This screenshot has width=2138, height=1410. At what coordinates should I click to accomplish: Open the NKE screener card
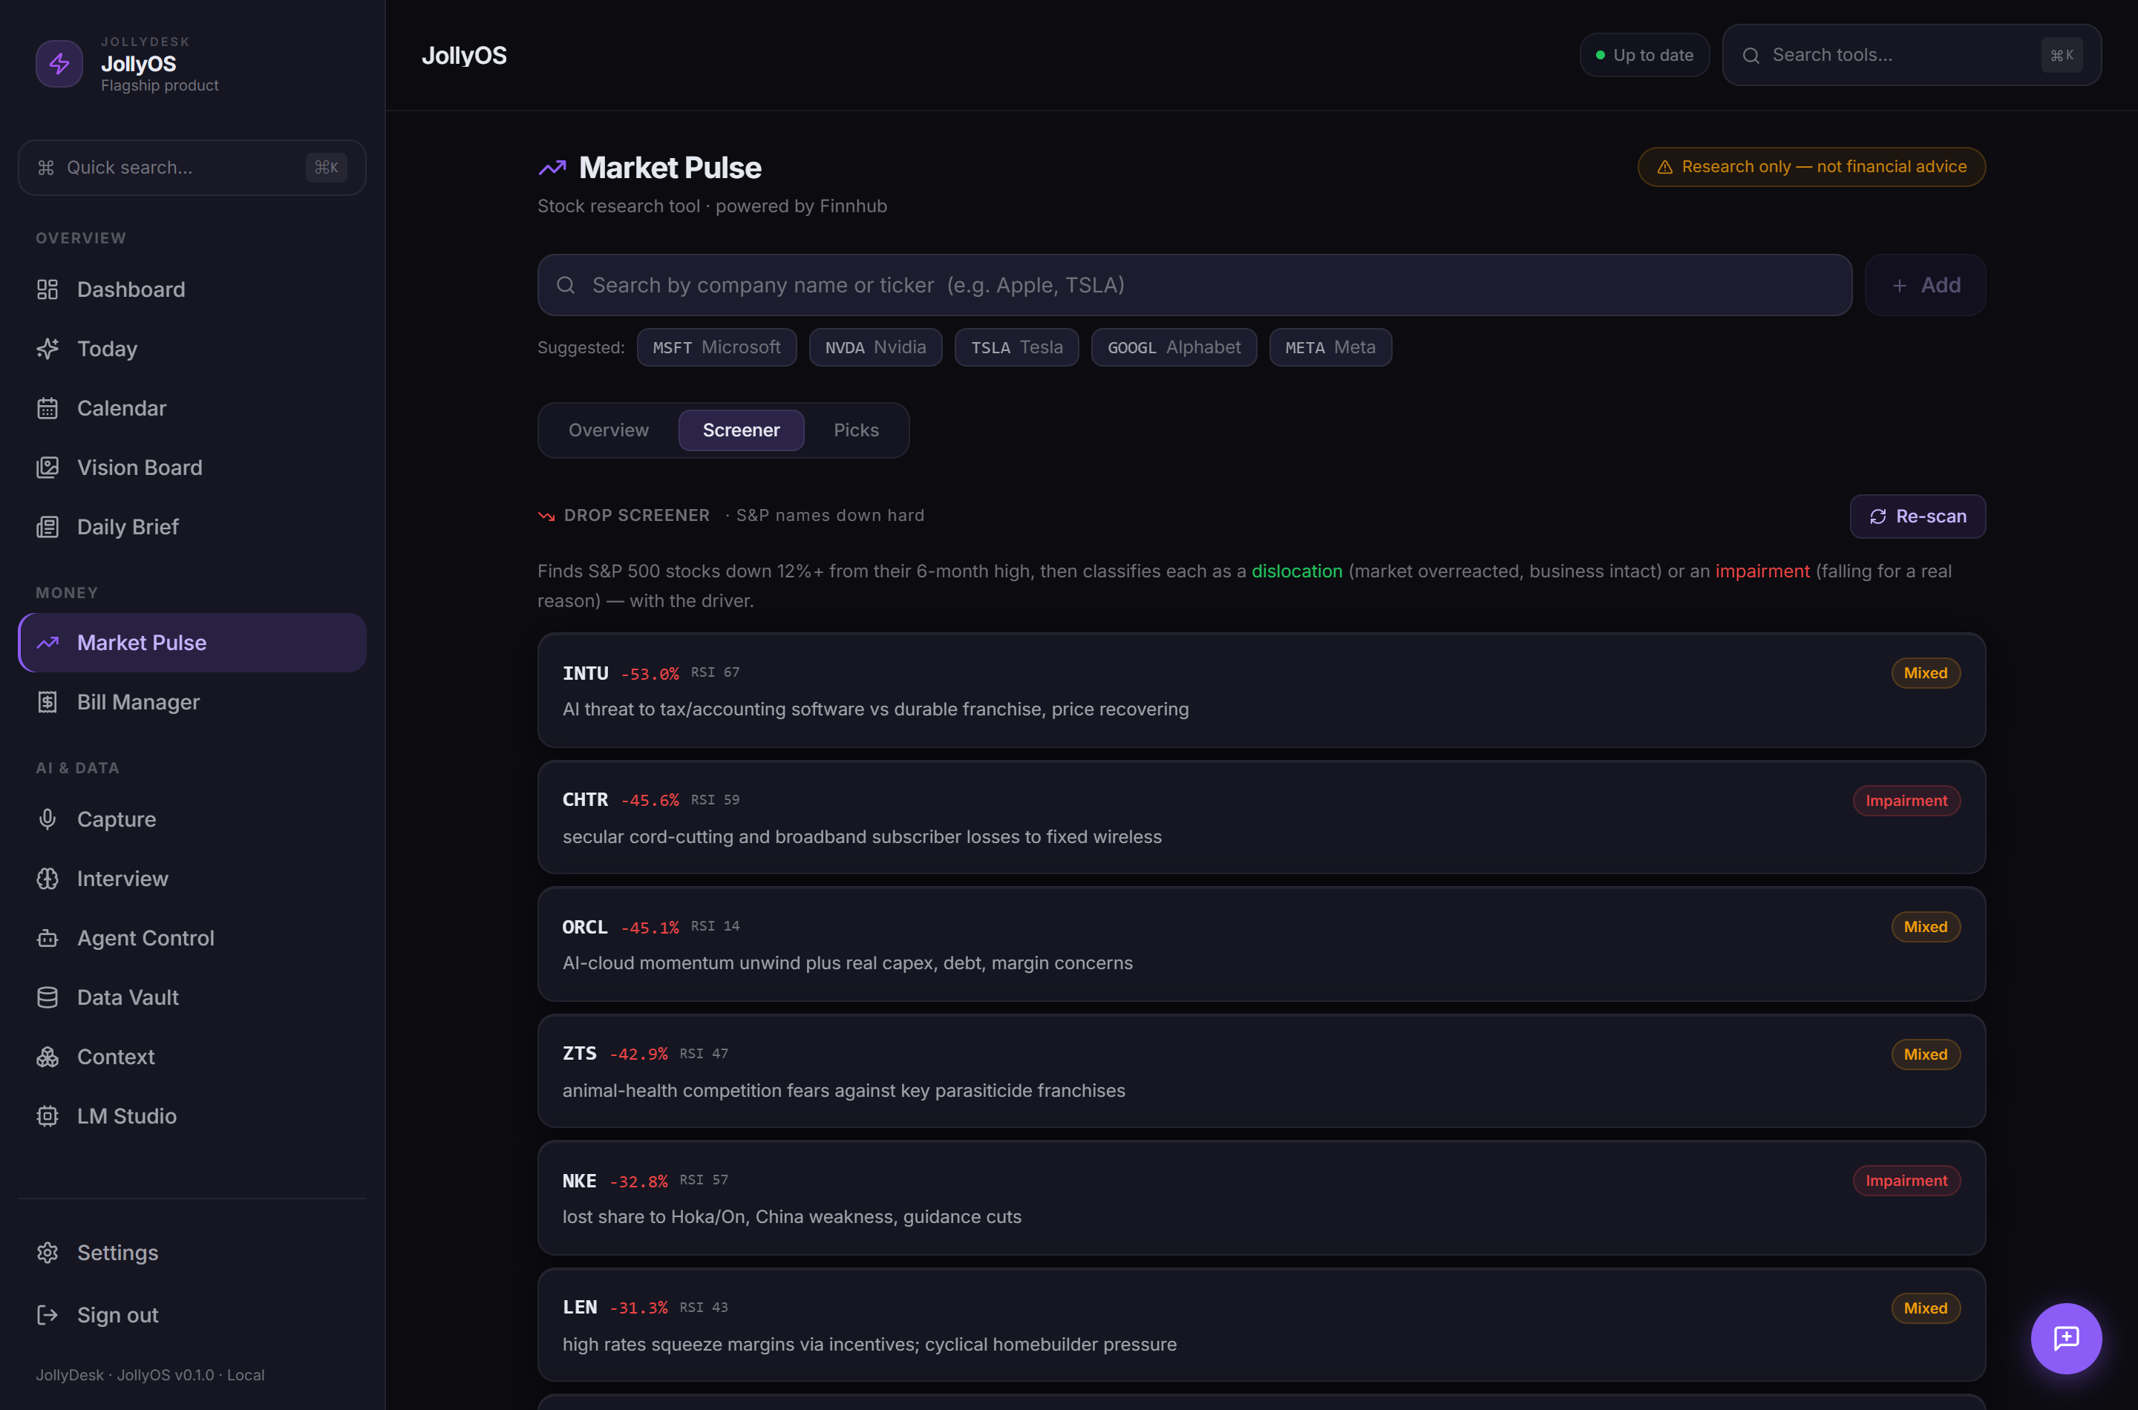[1261, 1198]
